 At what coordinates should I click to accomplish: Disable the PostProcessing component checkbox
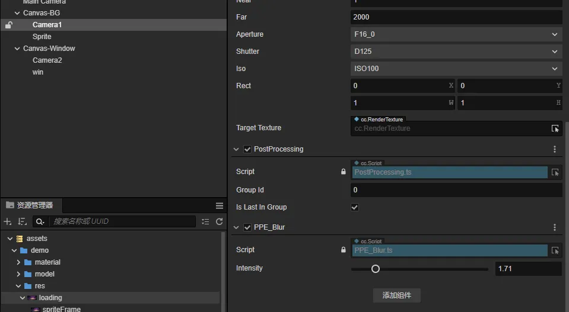[x=247, y=149]
